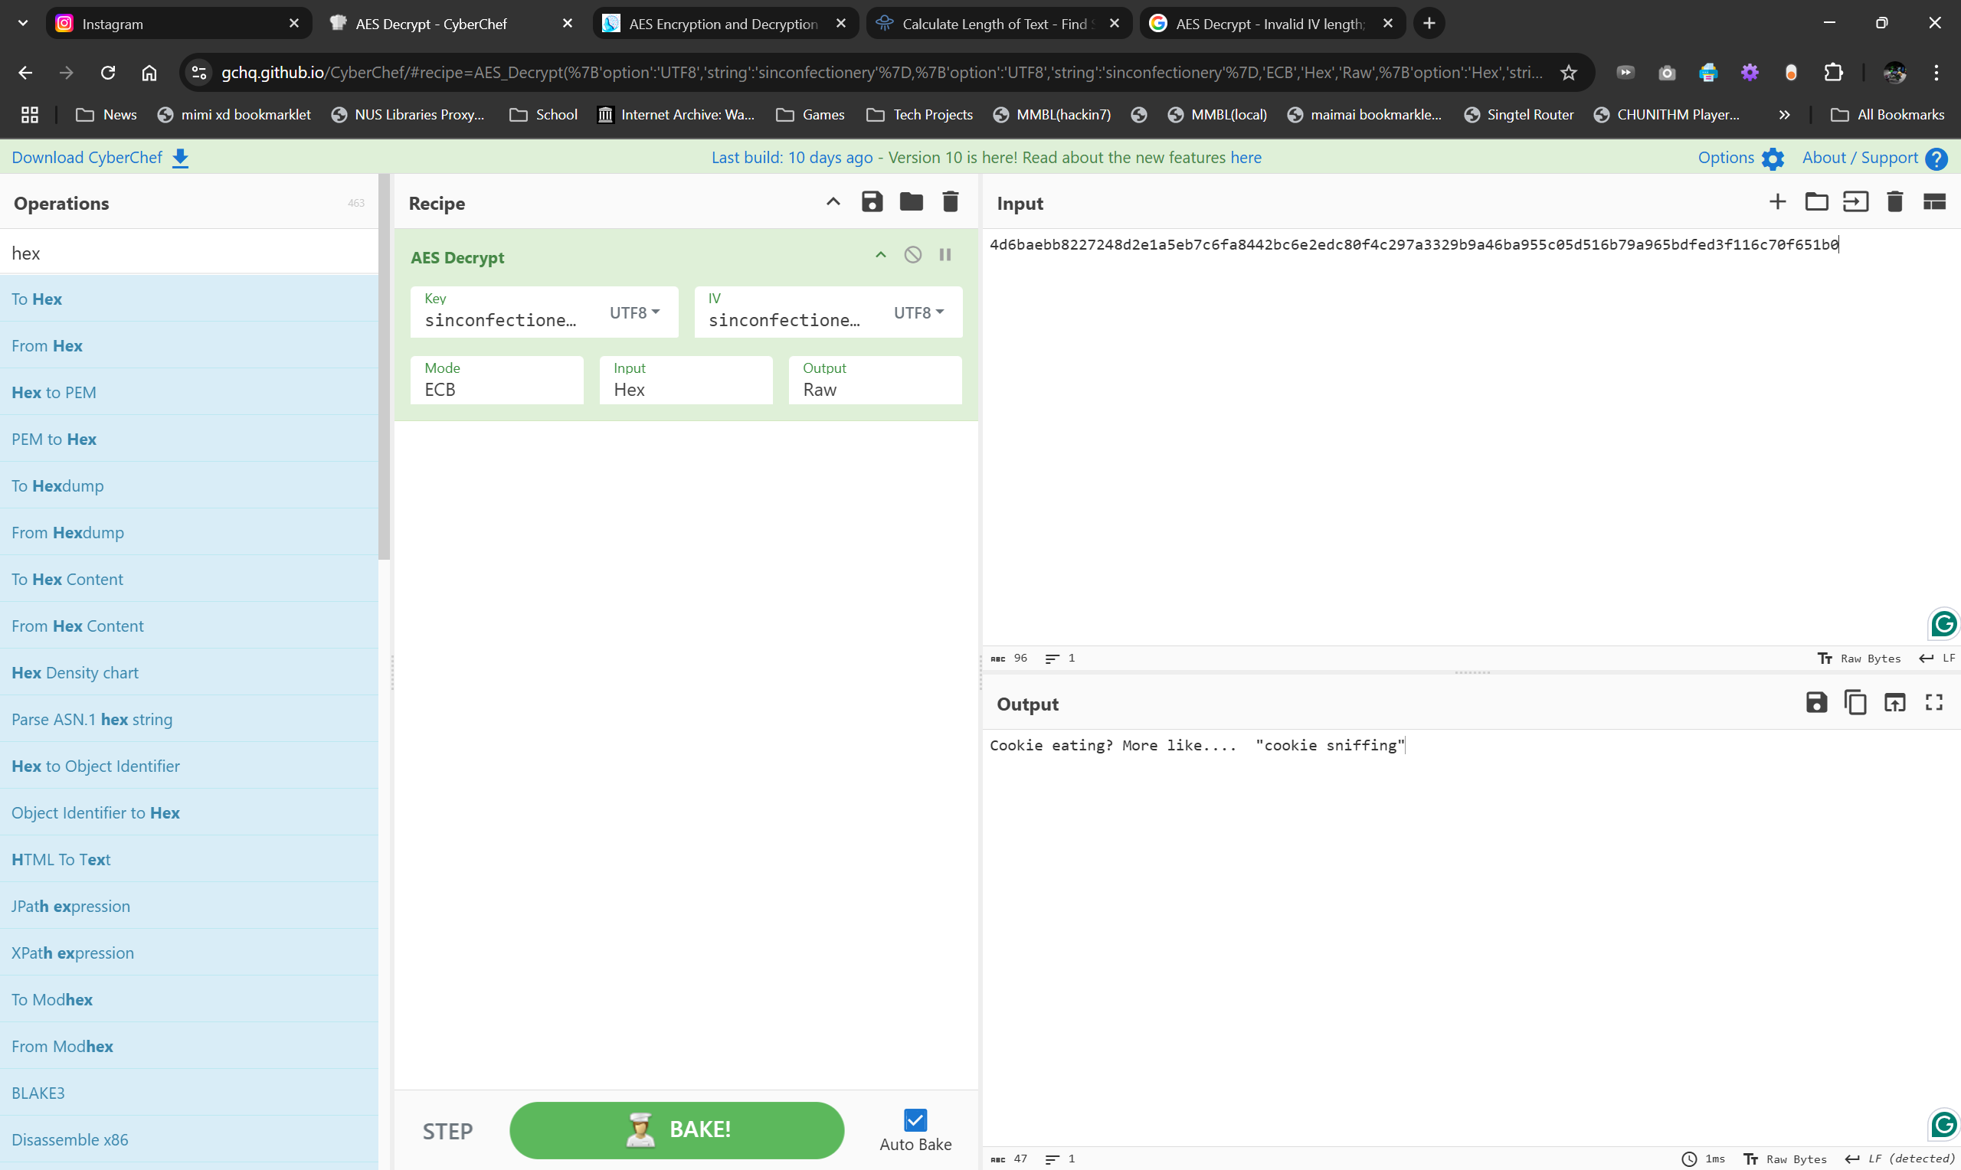Open IV encoding UTF8 dropdown
This screenshot has width=1961, height=1170.
(918, 312)
